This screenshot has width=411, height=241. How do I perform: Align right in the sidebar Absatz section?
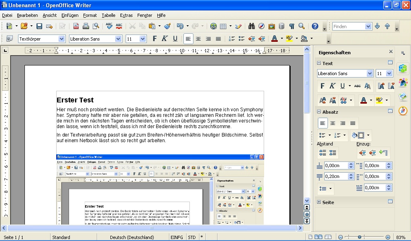[x=343, y=123]
